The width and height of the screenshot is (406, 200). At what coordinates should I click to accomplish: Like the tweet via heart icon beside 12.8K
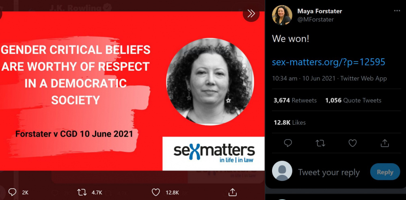pos(155,192)
